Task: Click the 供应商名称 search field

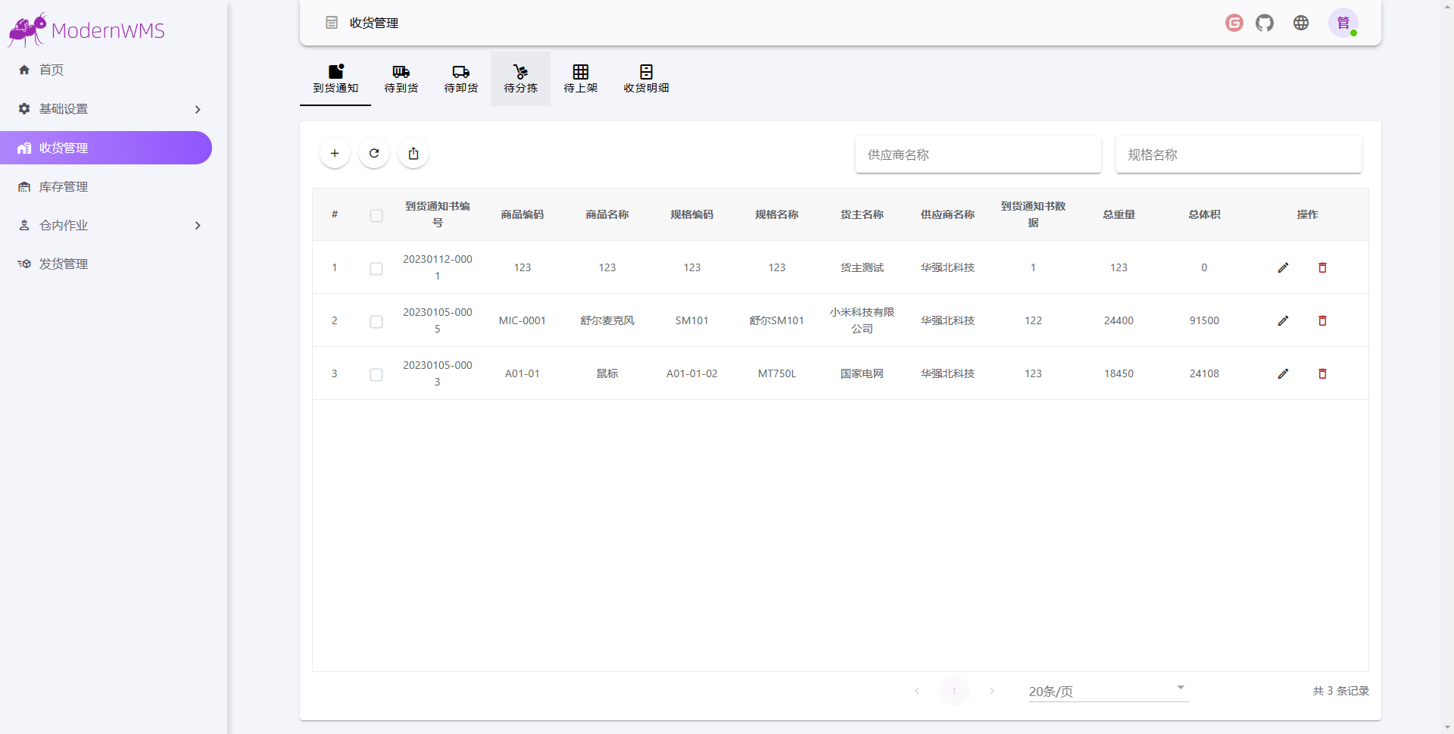Action: pyautogui.click(x=978, y=155)
